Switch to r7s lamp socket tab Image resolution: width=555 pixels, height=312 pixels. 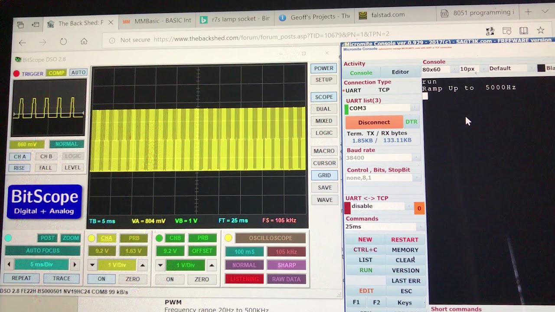click(235, 19)
